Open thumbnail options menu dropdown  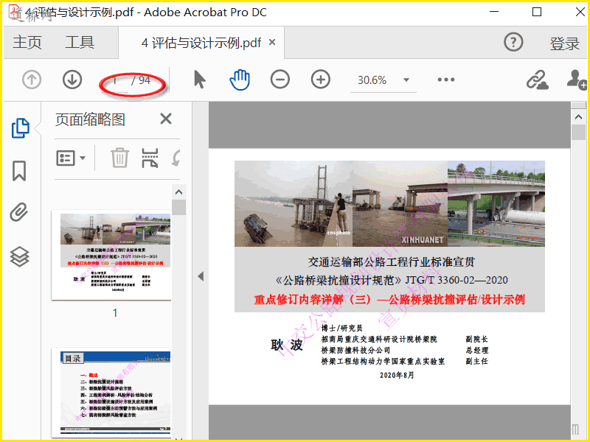[x=71, y=158]
